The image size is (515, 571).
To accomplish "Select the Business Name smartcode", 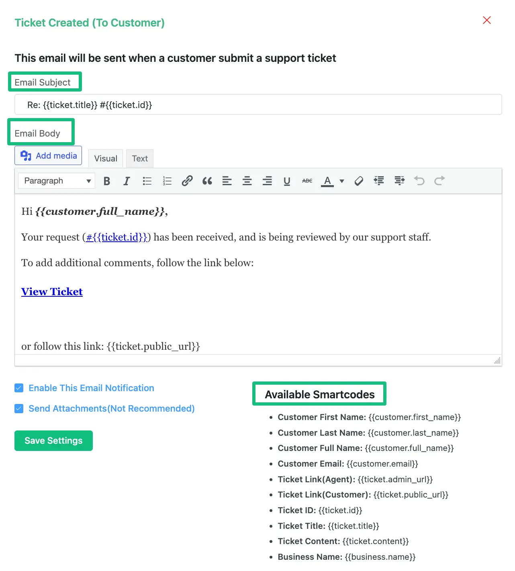I will 347,557.
